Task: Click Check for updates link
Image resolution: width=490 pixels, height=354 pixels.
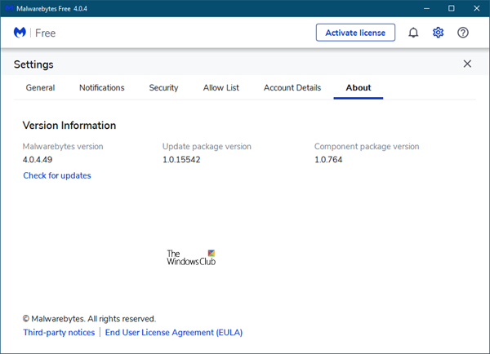Action: (x=57, y=175)
